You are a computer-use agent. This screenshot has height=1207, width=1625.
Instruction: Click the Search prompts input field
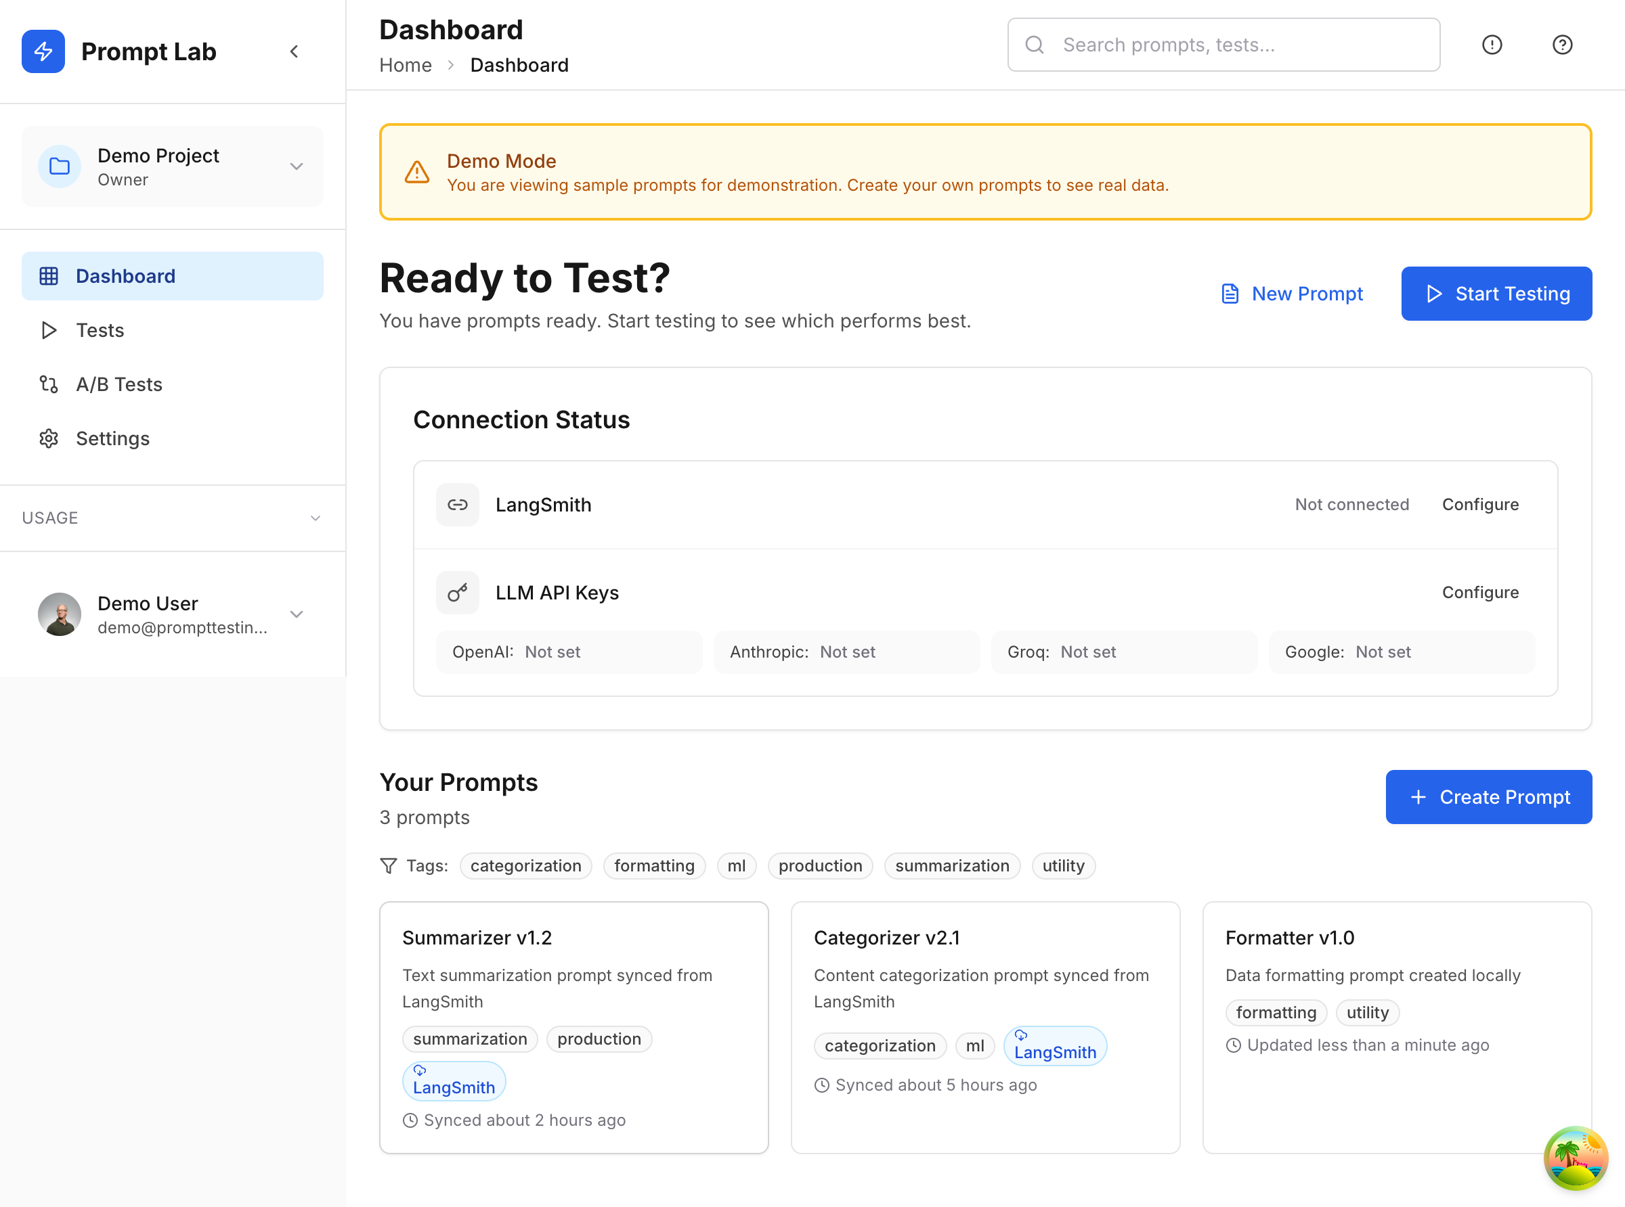(1236, 45)
